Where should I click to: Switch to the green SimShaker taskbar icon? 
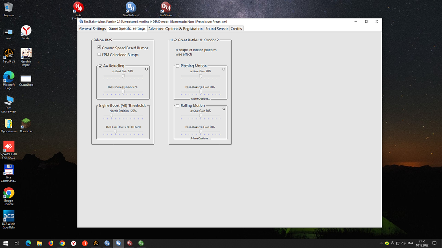click(x=141, y=243)
